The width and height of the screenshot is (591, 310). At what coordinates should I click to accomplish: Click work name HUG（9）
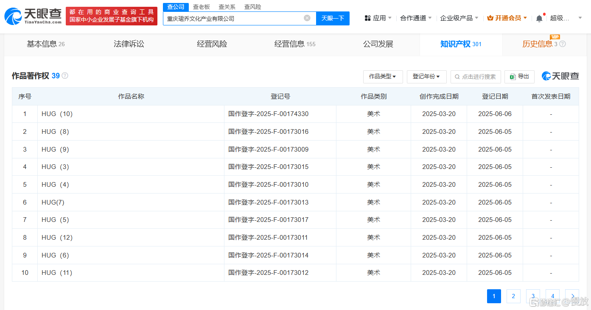coord(55,149)
